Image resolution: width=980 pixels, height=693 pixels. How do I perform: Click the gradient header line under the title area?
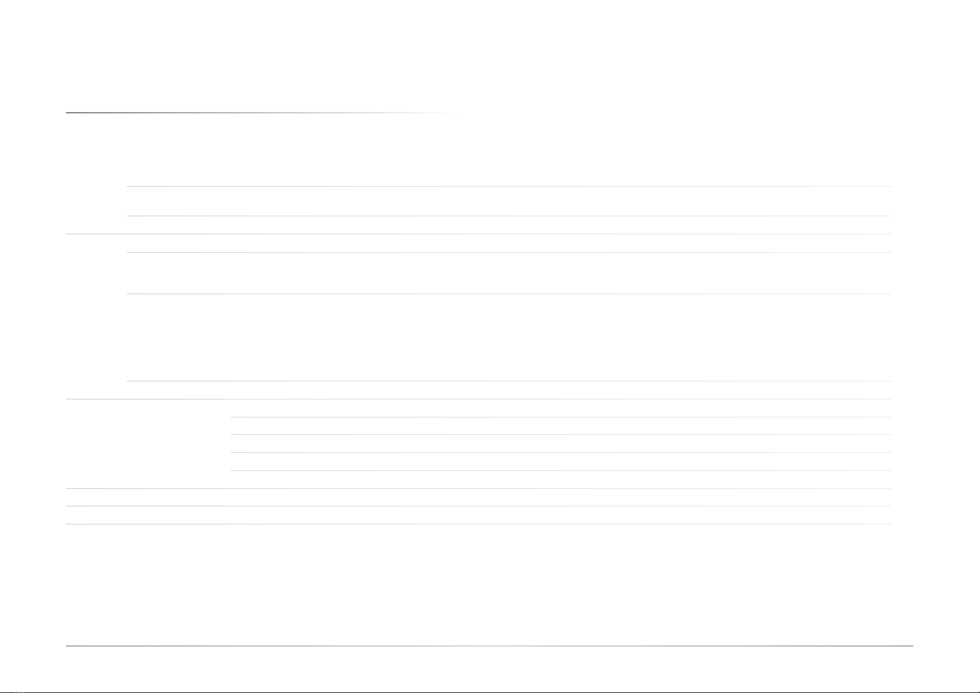point(260,113)
